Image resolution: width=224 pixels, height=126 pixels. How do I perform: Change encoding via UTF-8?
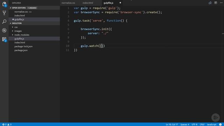pyautogui.click(x=195, y=125)
